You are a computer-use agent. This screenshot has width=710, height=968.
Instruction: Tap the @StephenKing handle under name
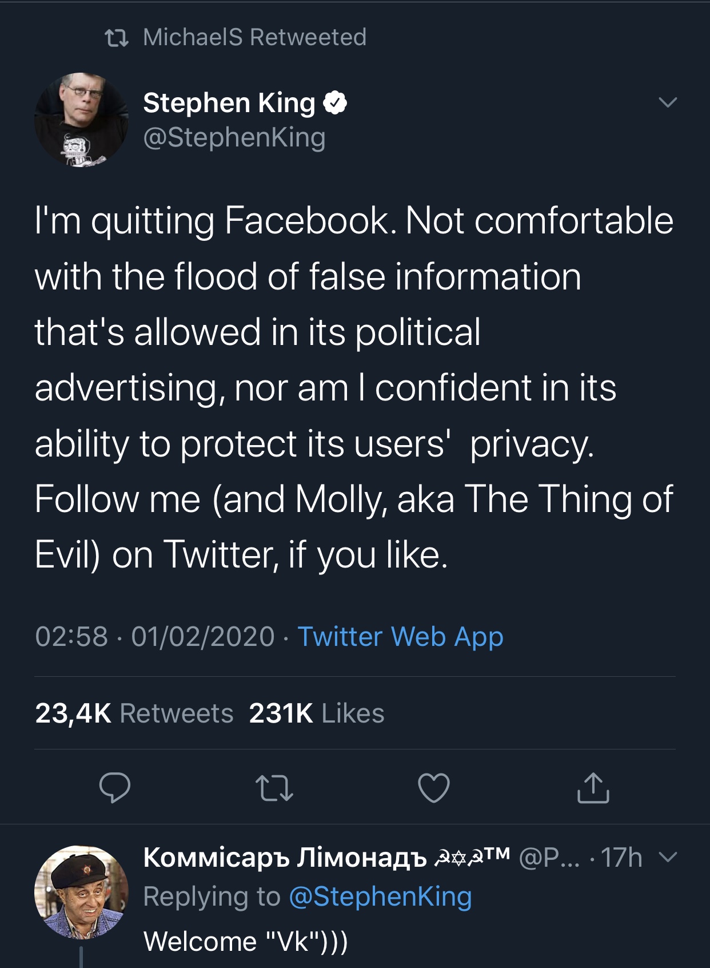pos(234,138)
